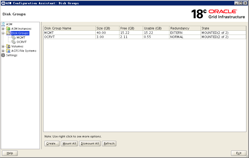The height and width of the screenshot is (158, 249).
Task: Click the 40.00 size cell
Action: click(x=107, y=33)
